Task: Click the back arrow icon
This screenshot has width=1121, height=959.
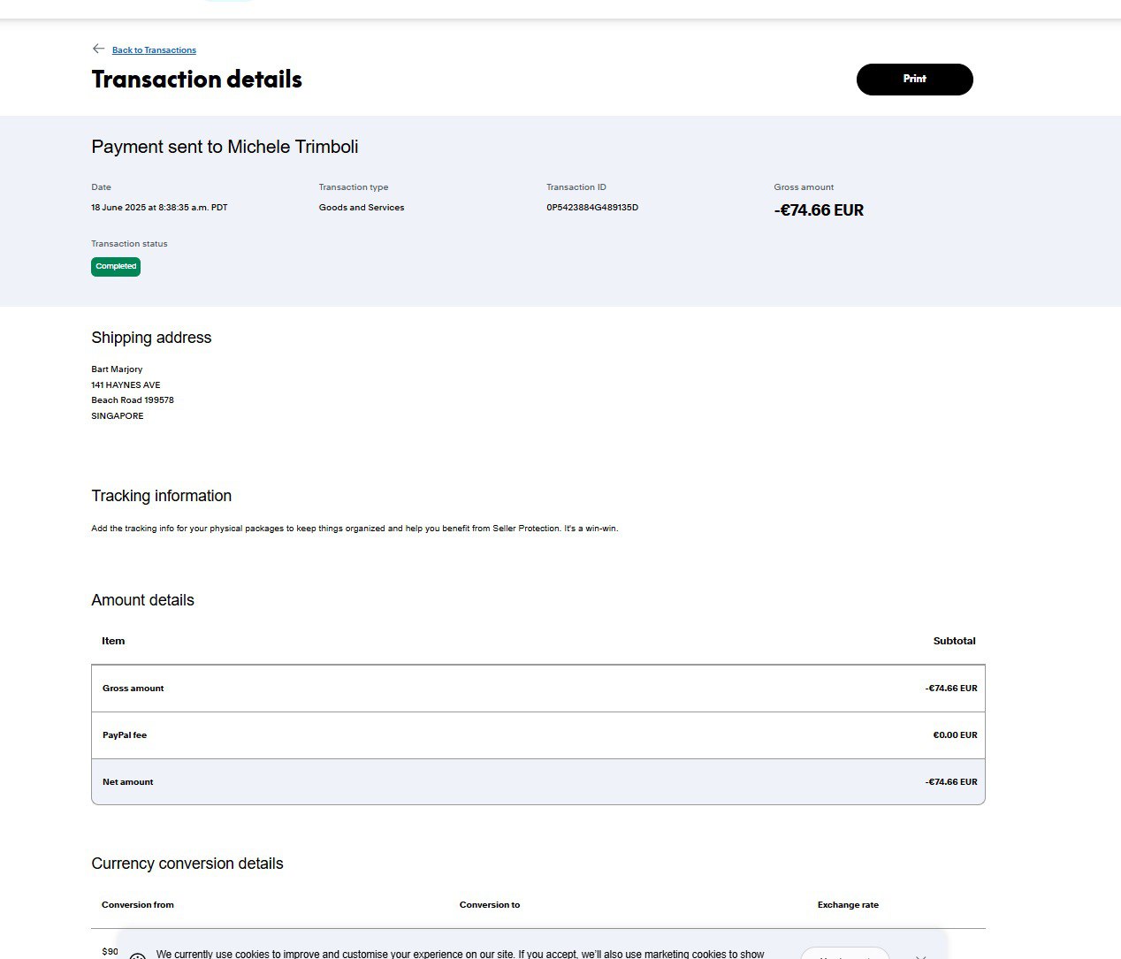Action: (98, 49)
